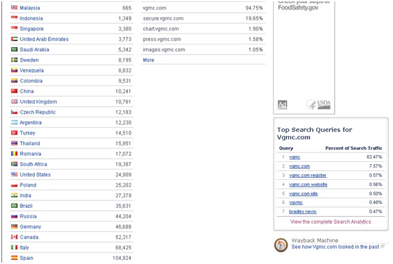Image resolution: width=393 pixels, height=264 pixels.
Task: Open the Thailand country link
Action: (x=30, y=143)
